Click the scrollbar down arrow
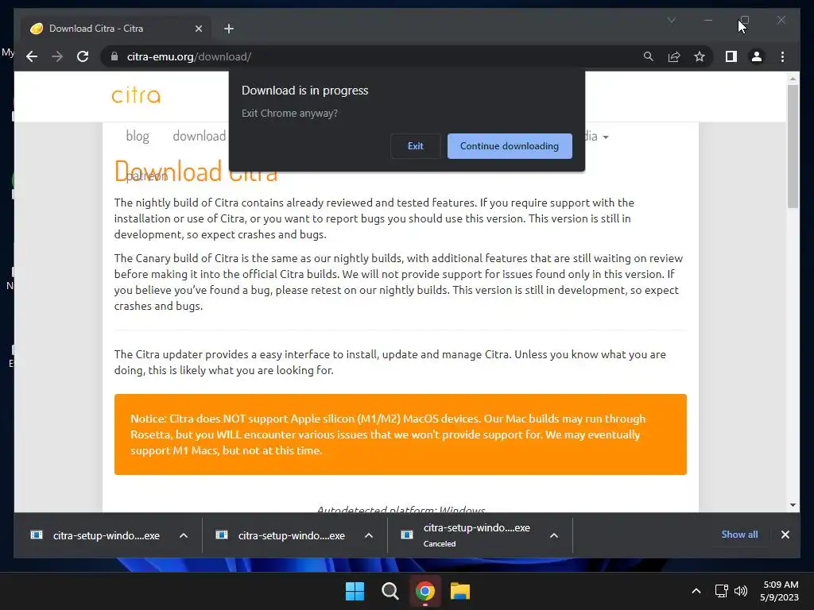Screen dimensions: 814x610 click(793, 504)
